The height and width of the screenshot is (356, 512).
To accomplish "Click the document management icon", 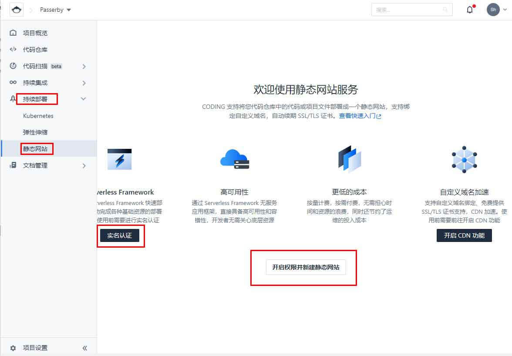I will pyautogui.click(x=13, y=165).
